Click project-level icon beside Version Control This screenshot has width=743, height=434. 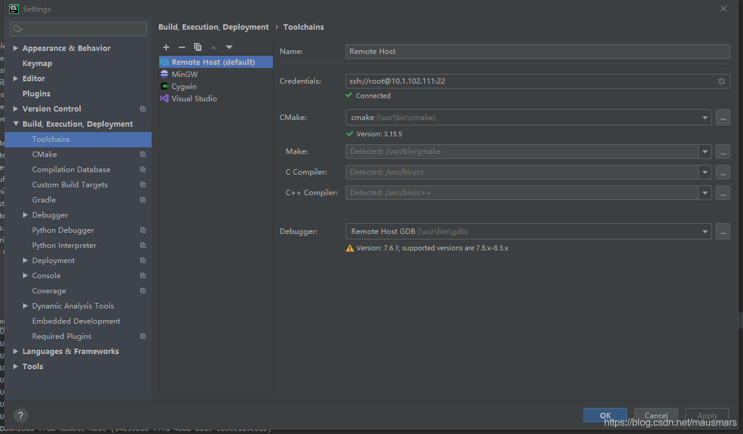point(143,109)
